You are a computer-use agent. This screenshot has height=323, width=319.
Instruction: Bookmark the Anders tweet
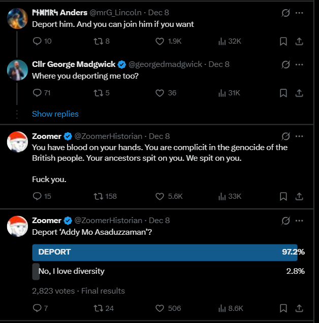click(283, 41)
